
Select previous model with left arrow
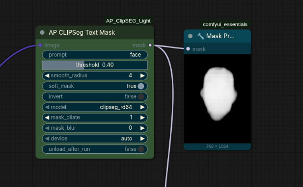point(47,107)
